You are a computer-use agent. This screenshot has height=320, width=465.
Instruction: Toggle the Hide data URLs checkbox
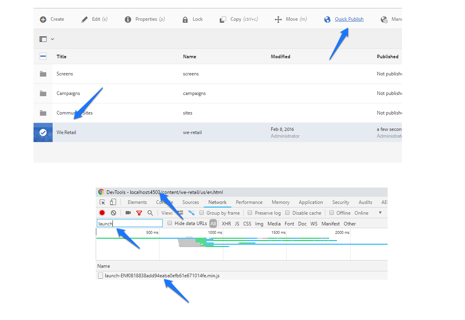click(x=169, y=223)
